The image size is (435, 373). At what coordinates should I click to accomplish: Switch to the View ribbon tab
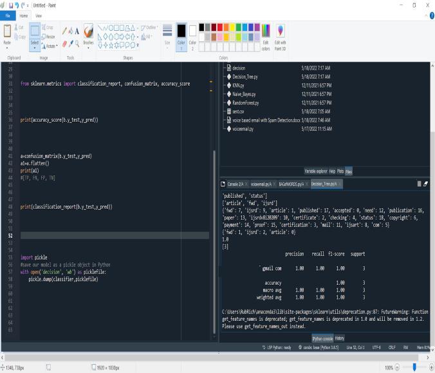tap(39, 16)
